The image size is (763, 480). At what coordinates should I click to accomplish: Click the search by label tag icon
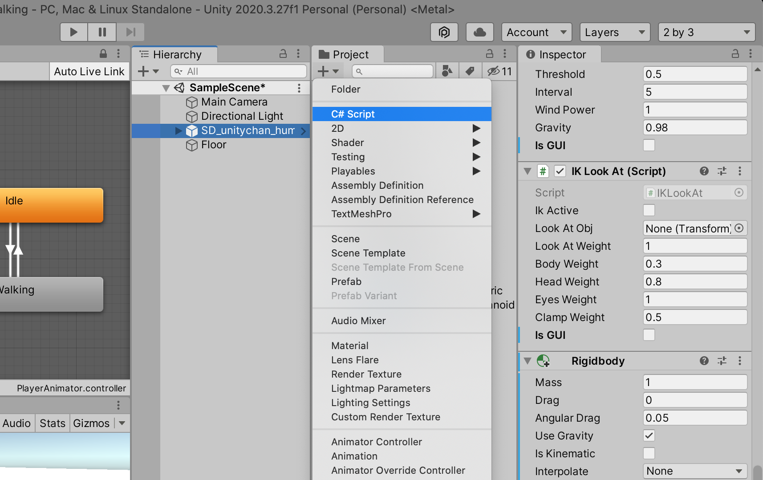[470, 71]
